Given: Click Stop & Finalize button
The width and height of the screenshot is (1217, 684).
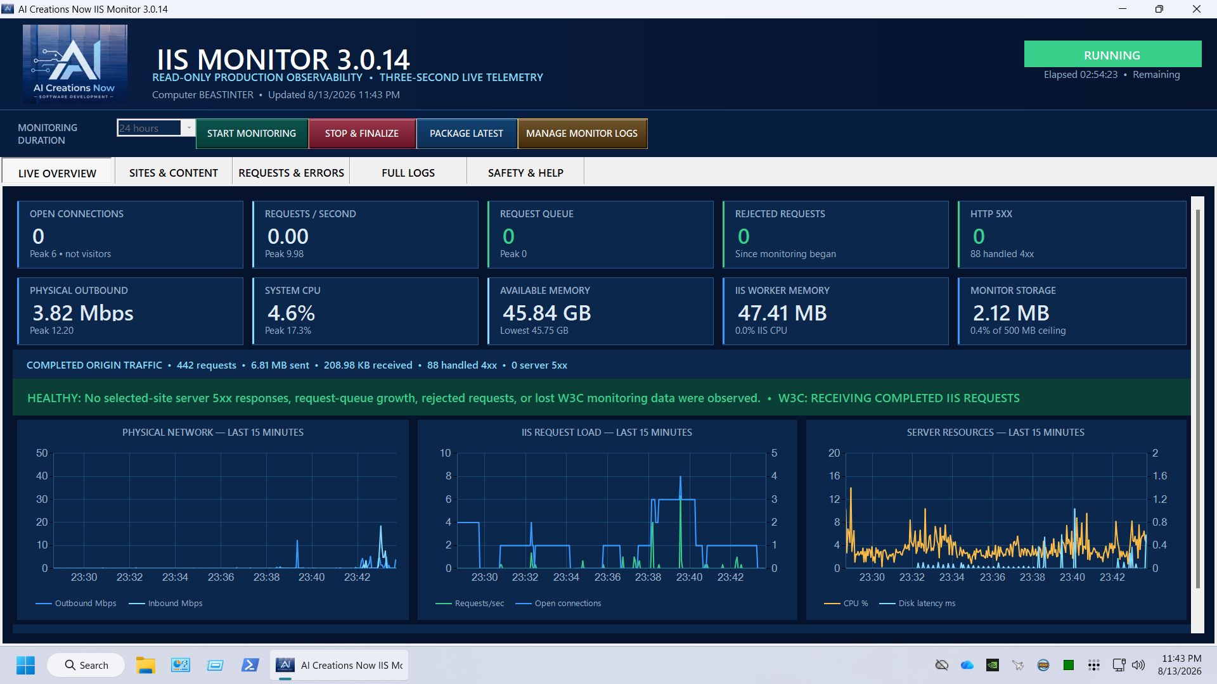Looking at the screenshot, I should (362, 134).
